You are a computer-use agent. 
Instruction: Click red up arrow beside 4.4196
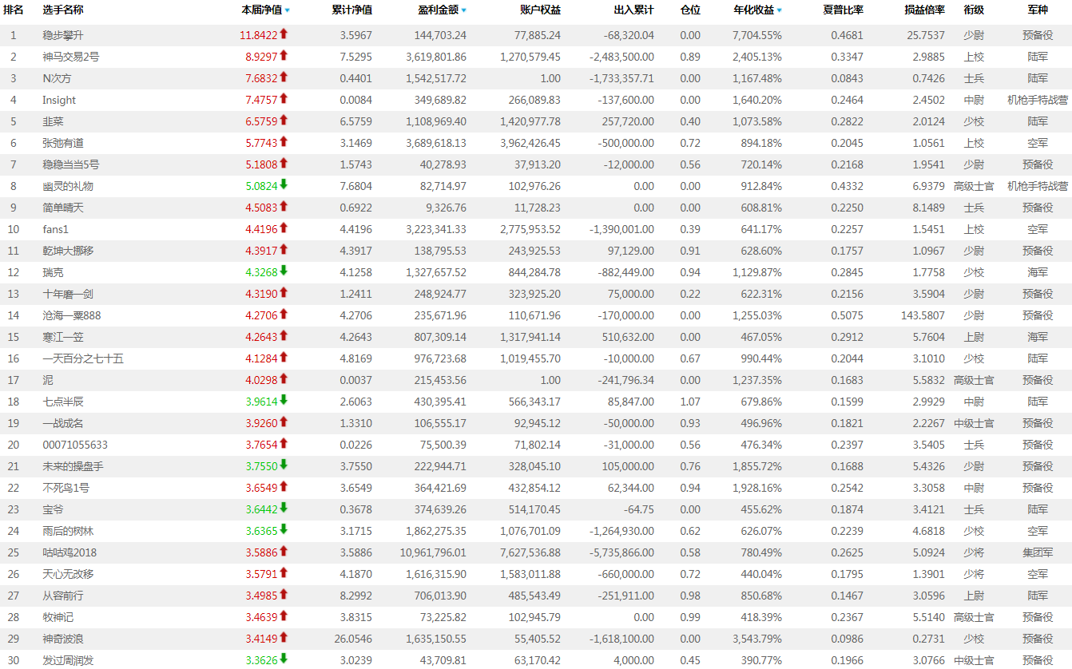pos(284,228)
